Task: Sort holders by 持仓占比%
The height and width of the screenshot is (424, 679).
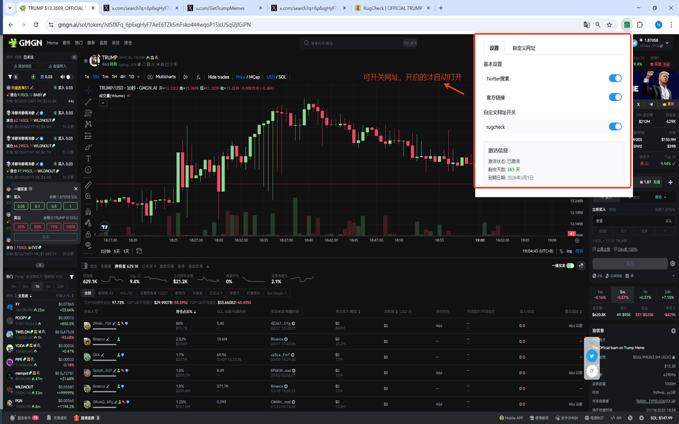Action: (x=185, y=312)
